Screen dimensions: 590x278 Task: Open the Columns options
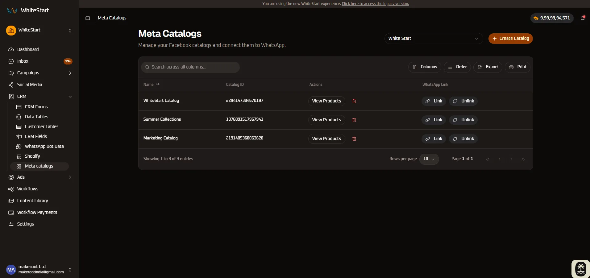(x=425, y=67)
